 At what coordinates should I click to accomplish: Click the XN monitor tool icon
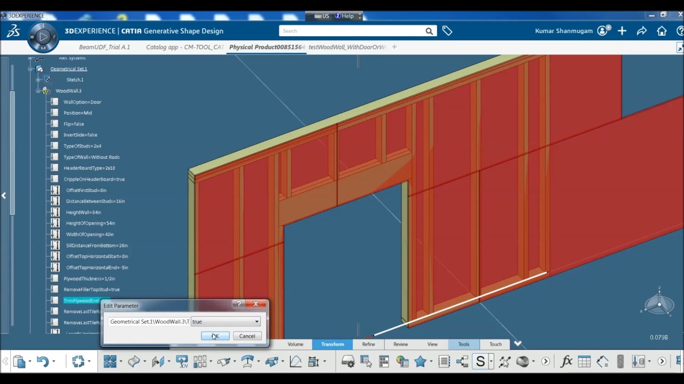(182, 362)
